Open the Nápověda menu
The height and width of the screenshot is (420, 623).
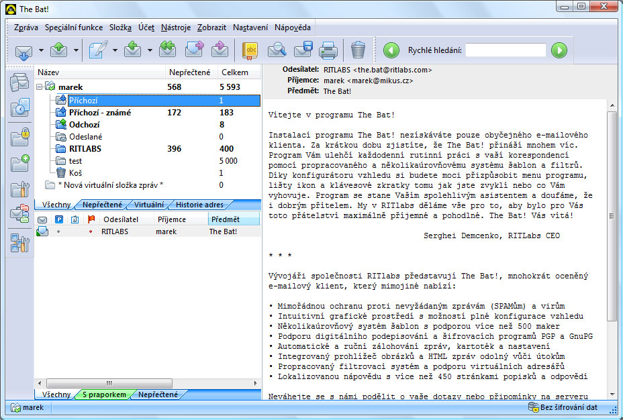click(293, 28)
